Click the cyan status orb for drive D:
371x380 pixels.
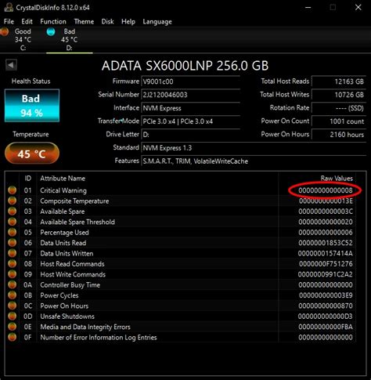(x=51, y=31)
